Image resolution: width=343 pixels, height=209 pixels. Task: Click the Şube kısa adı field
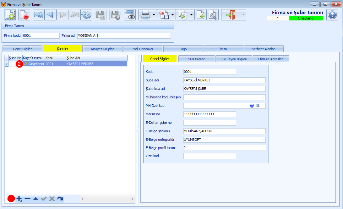tap(225, 89)
